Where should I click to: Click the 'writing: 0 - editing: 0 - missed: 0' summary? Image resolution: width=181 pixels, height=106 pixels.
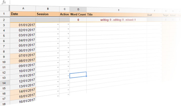118,20
